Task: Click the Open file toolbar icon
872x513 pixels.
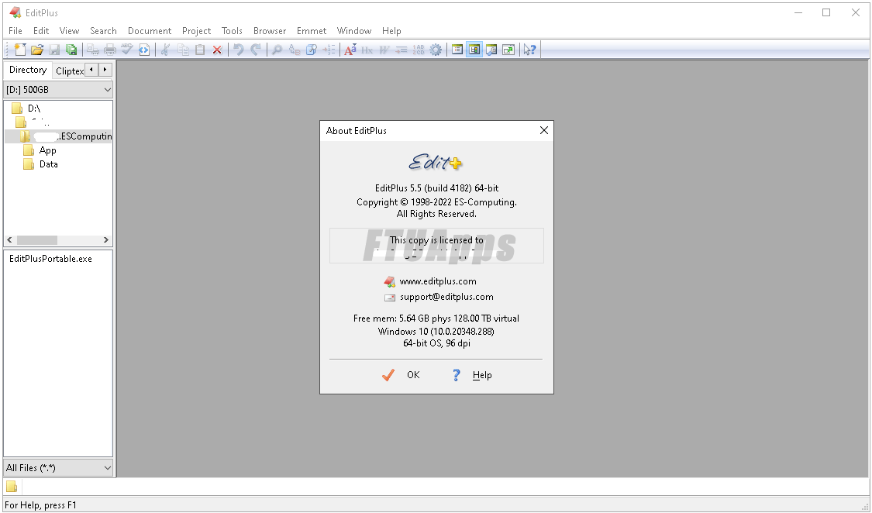Action: (x=37, y=50)
